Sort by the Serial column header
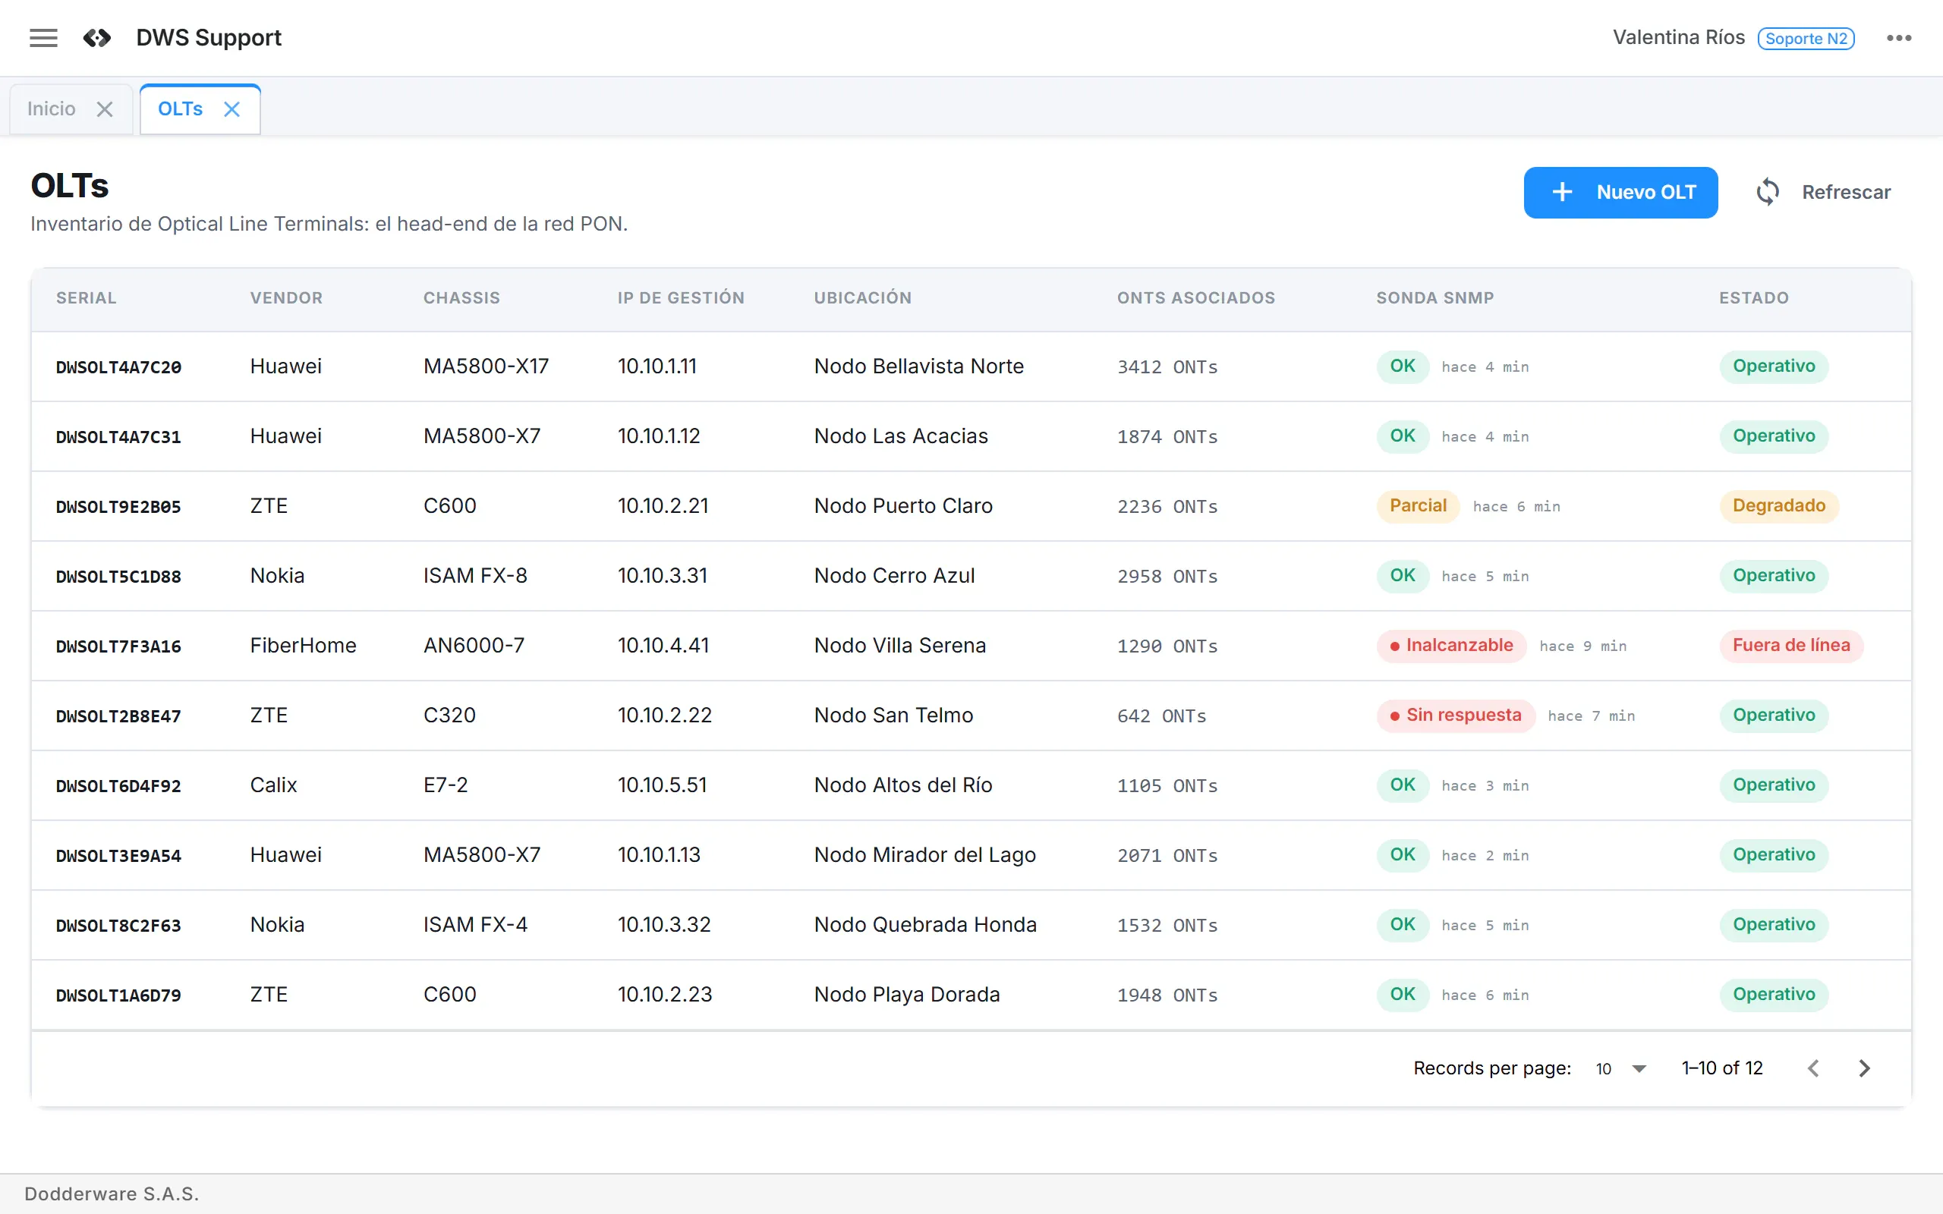 coord(86,298)
